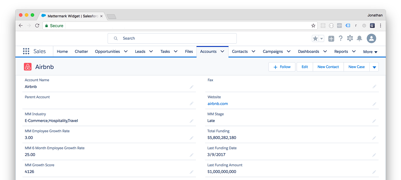This screenshot has height=180, width=401.
Task: Click the gray circular U extension icon
Action: coord(364,26)
